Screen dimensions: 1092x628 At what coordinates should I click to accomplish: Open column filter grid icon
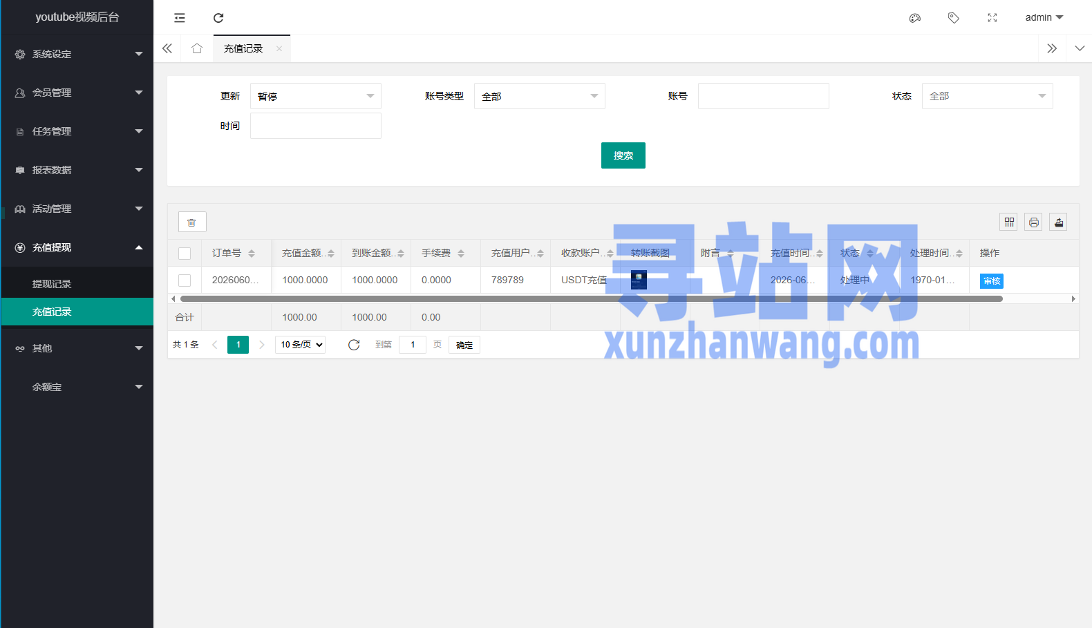coord(1009,222)
